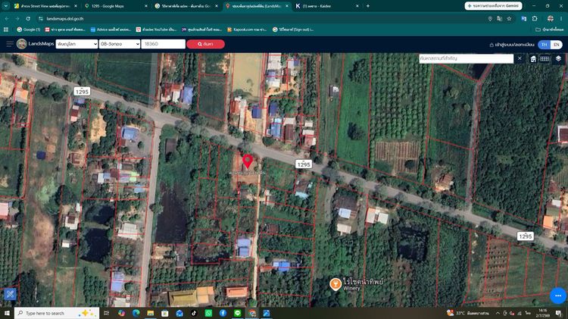Click the winery map marker

pyautogui.click(x=335, y=284)
